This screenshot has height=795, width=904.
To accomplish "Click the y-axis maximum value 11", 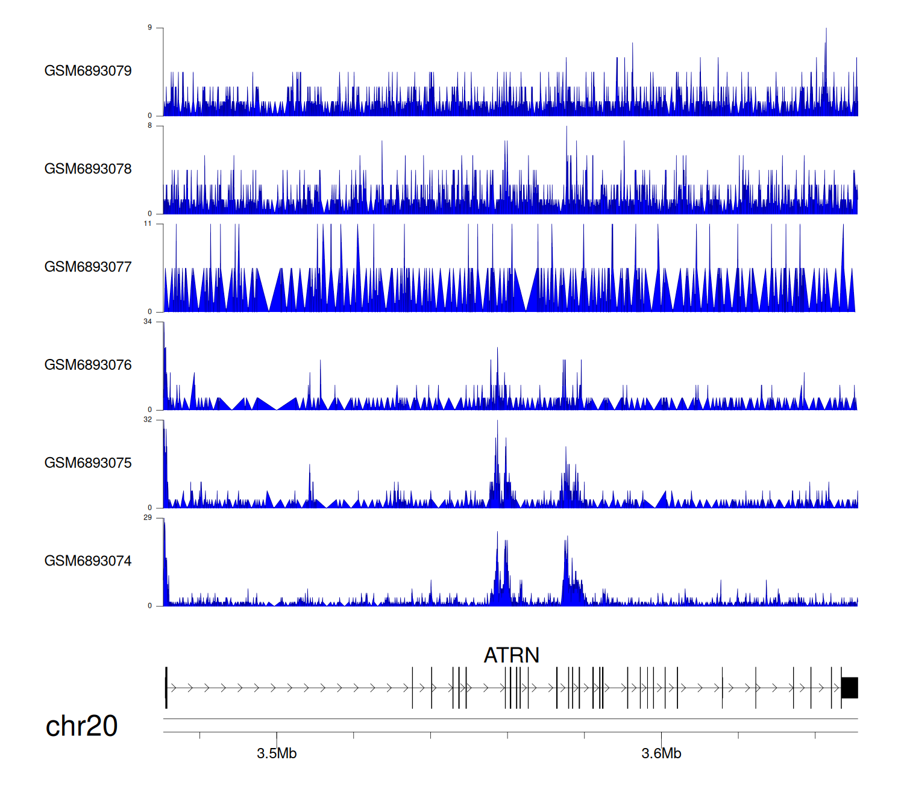I will 148,223.
